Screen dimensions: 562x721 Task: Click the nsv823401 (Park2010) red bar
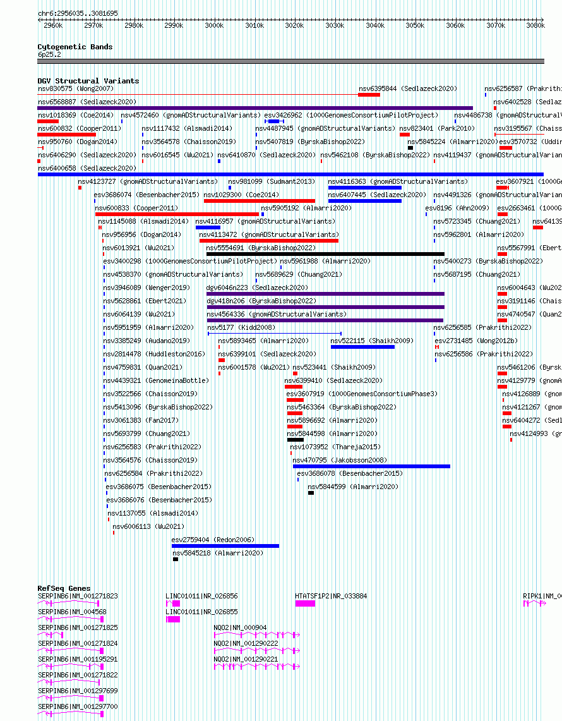click(404, 135)
